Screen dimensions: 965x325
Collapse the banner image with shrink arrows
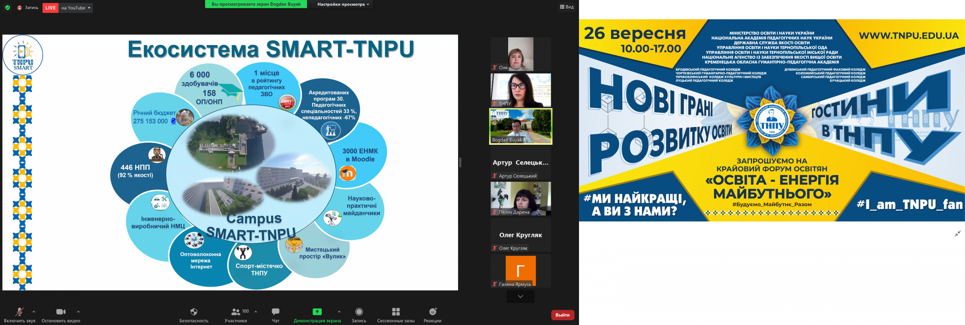pyautogui.click(x=958, y=234)
